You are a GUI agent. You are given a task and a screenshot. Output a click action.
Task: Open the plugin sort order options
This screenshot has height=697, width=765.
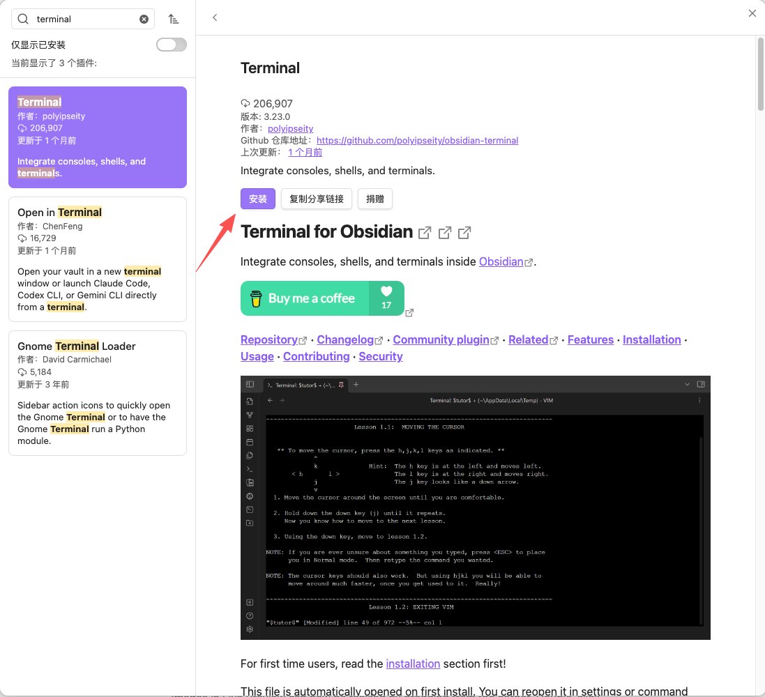coord(173,19)
